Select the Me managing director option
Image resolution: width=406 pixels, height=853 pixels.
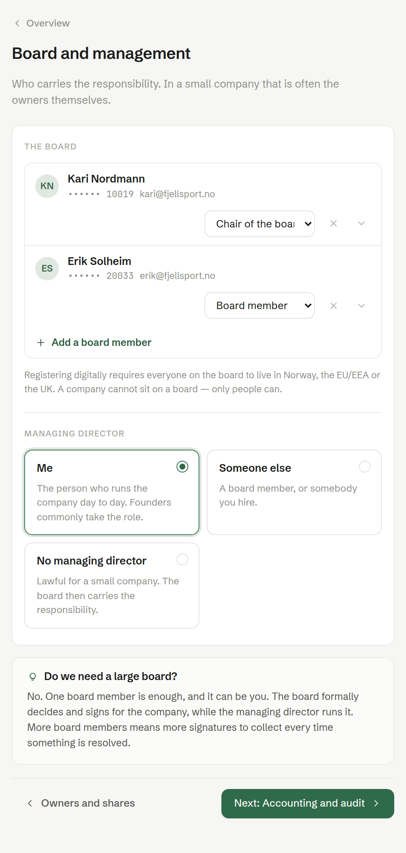click(x=112, y=492)
